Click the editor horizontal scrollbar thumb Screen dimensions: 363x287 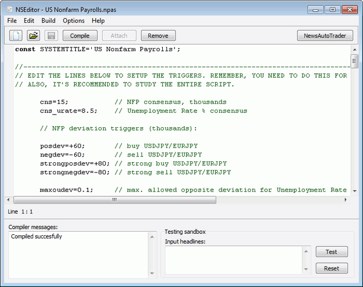(x=115, y=200)
